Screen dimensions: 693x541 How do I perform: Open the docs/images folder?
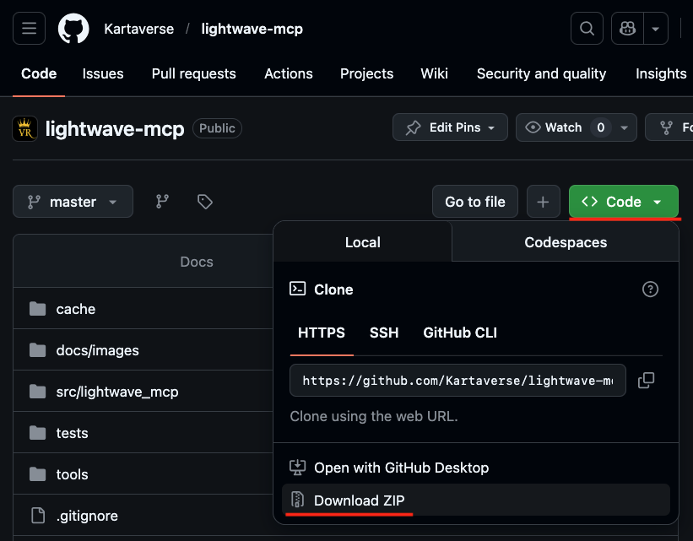97,350
